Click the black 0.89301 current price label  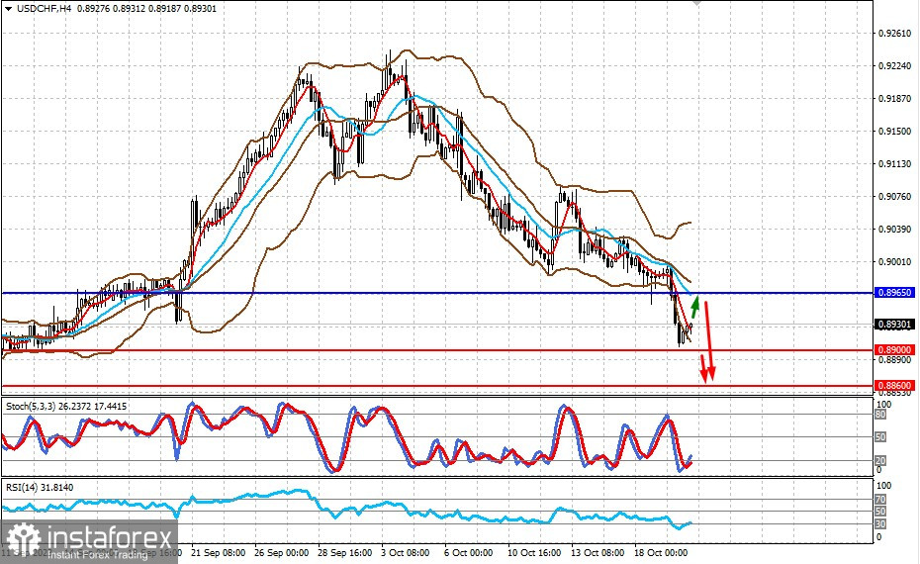[894, 324]
